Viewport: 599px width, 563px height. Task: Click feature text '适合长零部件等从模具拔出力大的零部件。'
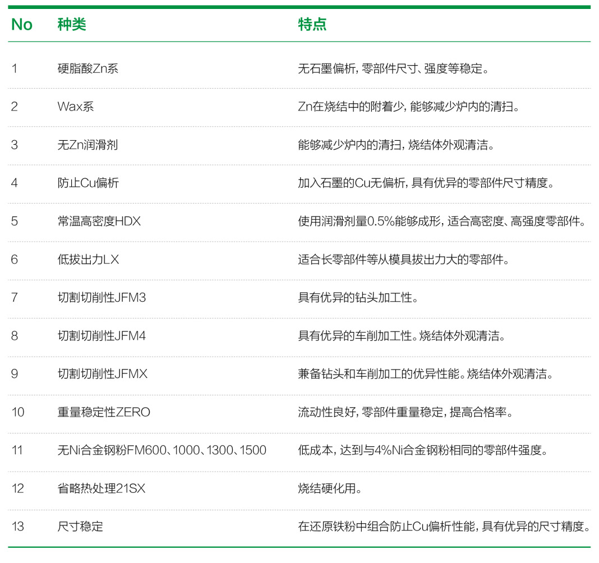(x=403, y=259)
